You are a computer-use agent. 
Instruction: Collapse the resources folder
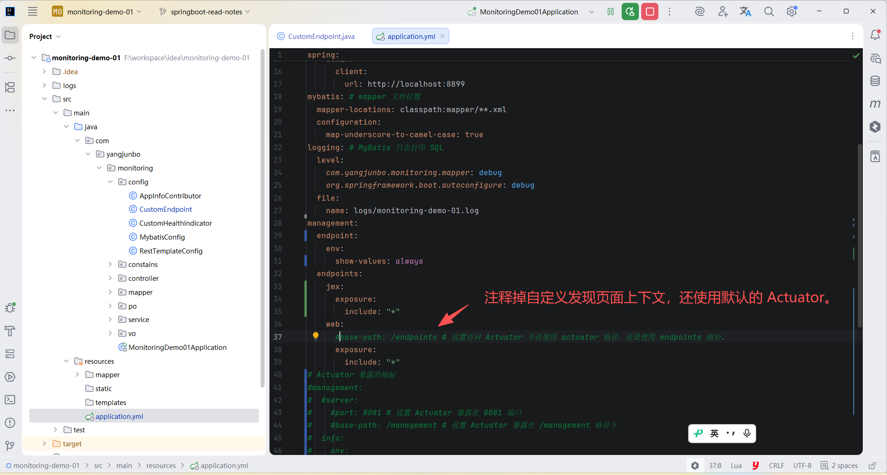click(x=66, y=361)
